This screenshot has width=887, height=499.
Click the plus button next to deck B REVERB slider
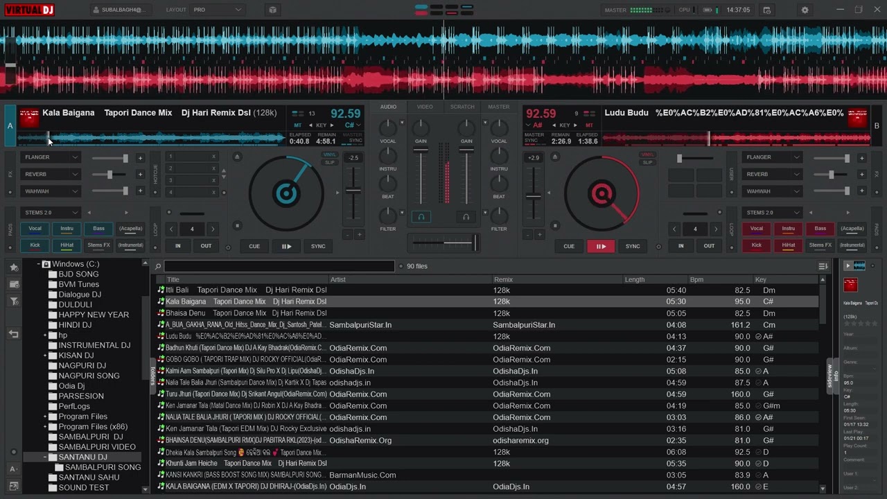click(861, 175)
